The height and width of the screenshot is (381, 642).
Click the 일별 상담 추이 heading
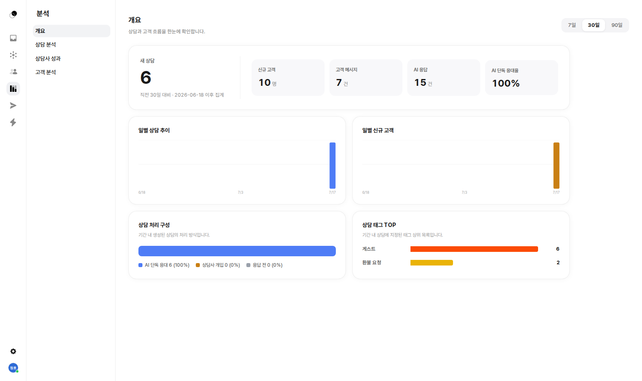point(154,130)
